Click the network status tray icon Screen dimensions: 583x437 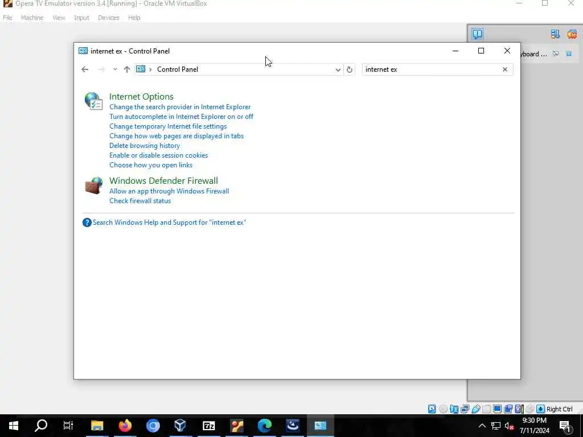pyautogui.click(x=496, y=426)
